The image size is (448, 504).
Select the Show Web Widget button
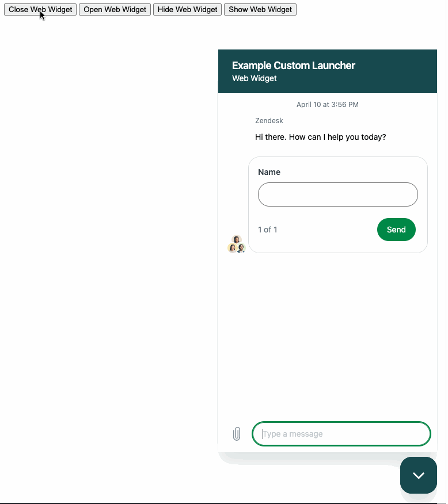260,10
